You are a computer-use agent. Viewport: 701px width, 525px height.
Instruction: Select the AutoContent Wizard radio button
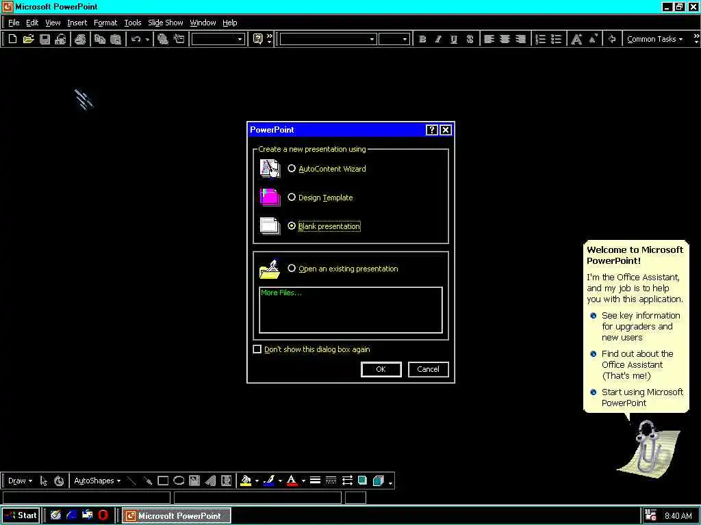(292, 168)
